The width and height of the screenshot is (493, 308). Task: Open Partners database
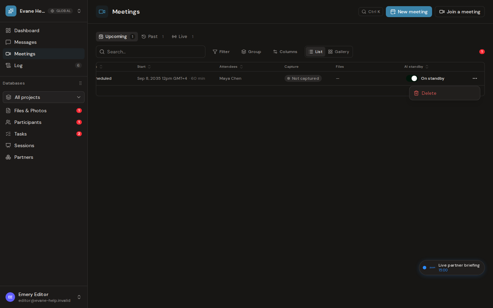coord(43,157)
